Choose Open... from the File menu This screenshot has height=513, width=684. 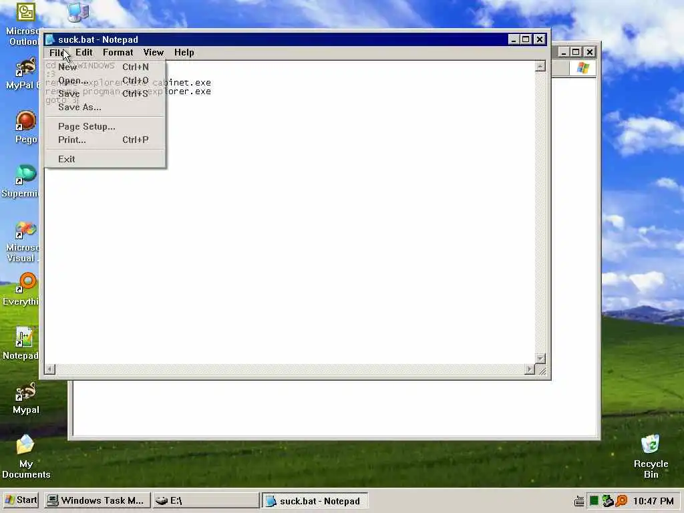105,80
